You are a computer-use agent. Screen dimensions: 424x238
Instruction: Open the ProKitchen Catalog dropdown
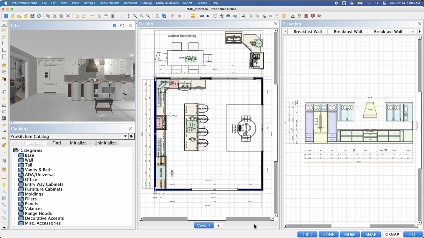tap(125, 136)
